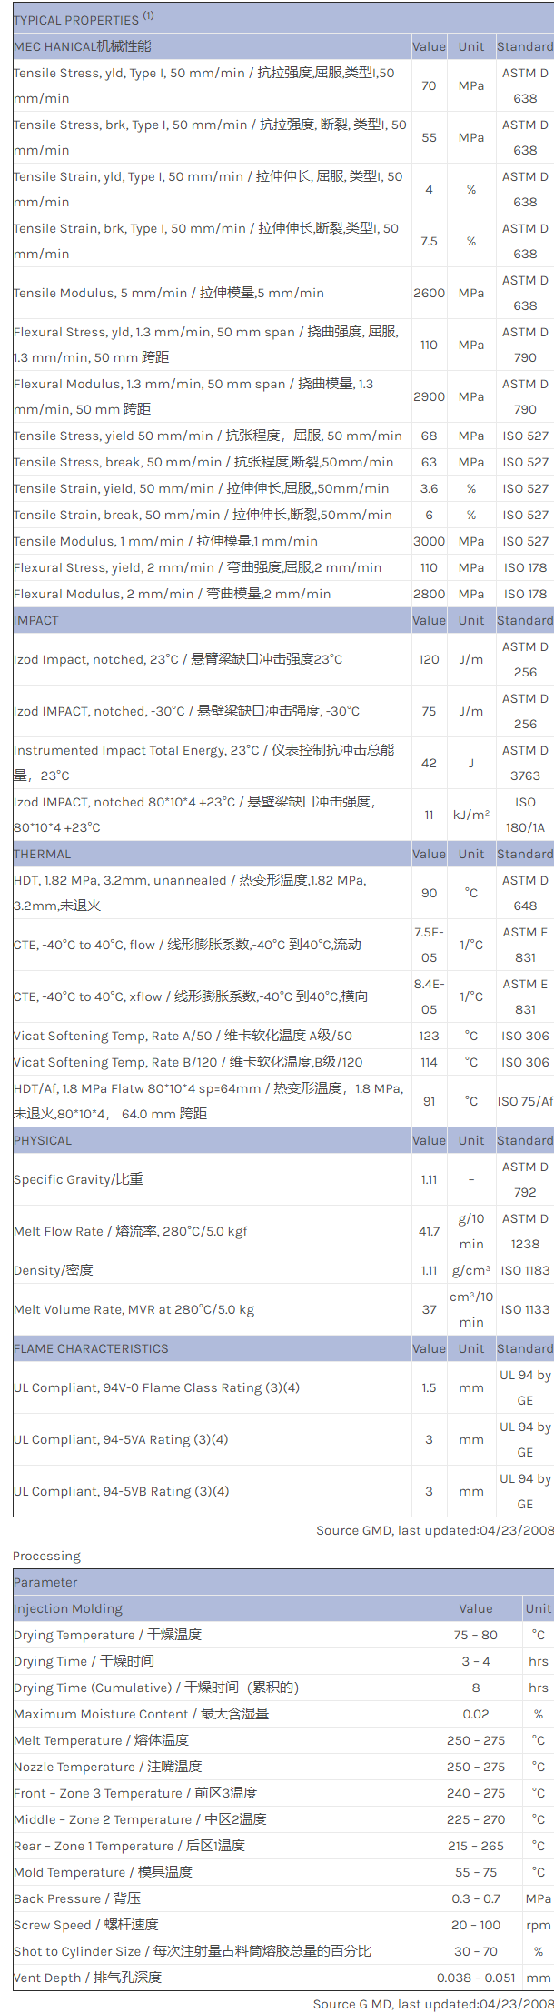Viewport: 554px width, 2013px height.
Task: Select the Izod Impact notched 23°C row
Action: pos(178,659)
